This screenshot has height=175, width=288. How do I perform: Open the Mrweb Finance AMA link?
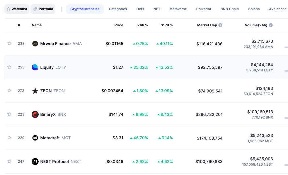[x=61, y=44]
